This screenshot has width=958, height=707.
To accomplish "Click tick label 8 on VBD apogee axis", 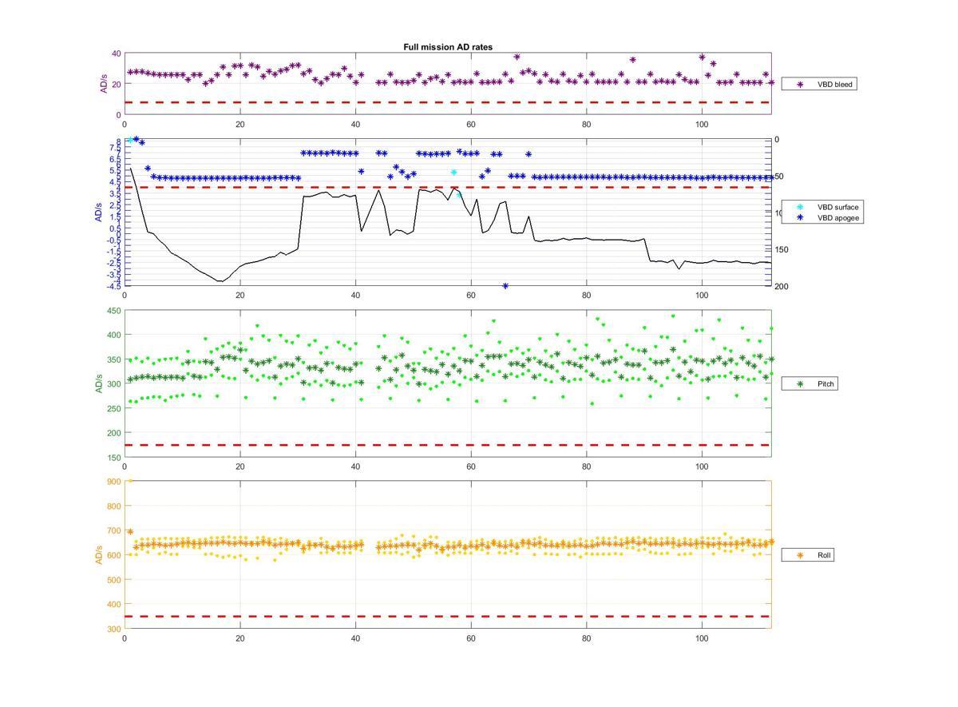I will [x=118, y=142].
